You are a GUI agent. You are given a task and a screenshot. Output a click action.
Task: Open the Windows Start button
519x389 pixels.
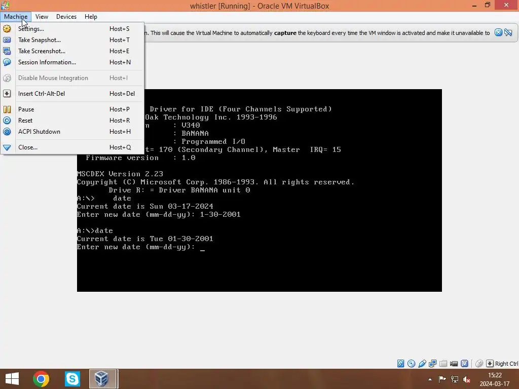coord(12,379)
